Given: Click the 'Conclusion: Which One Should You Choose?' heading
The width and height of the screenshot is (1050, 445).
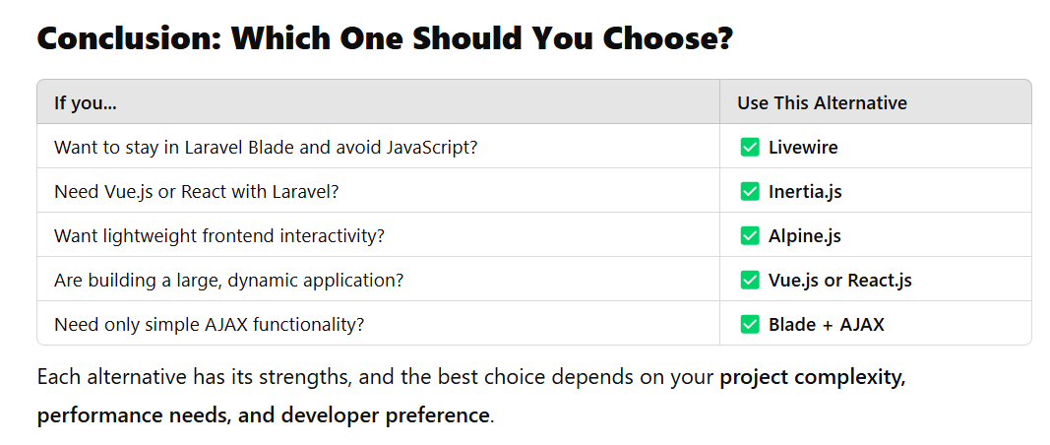Looking at the screenshot, I should coord(385,38).
